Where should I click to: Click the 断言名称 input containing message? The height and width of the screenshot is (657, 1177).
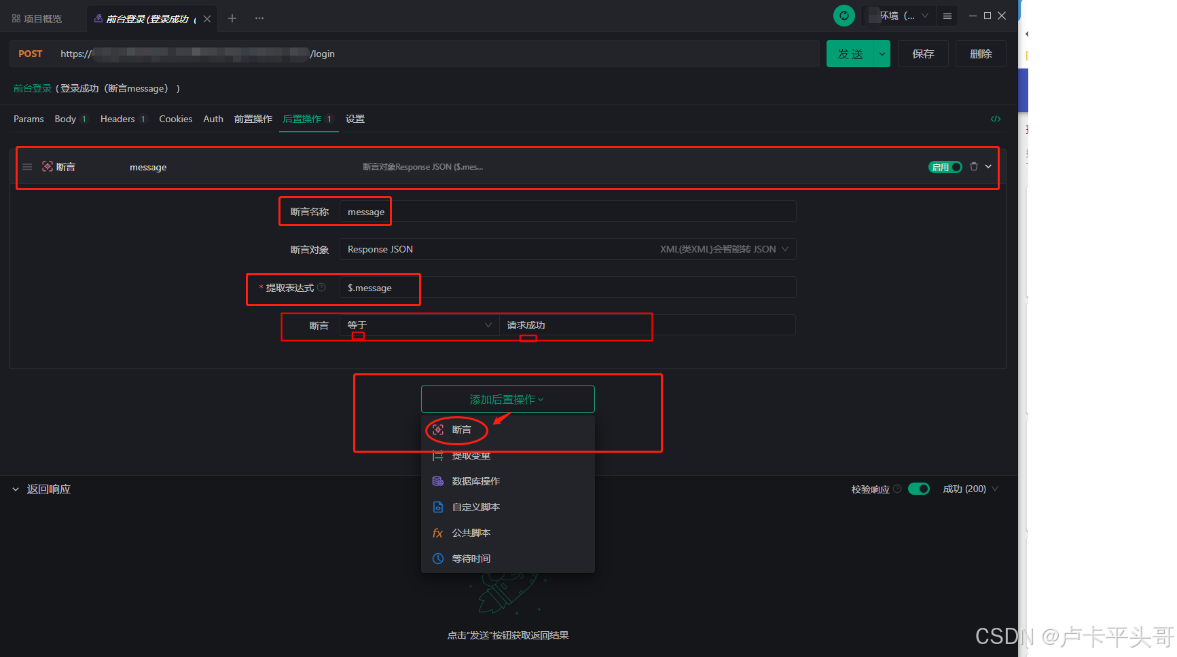point(568,211)
